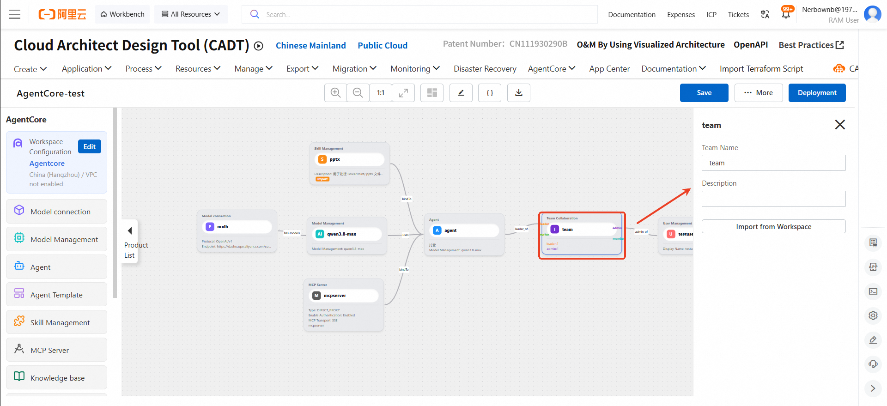Zoom in on the canvas

(x=336, y=93)
